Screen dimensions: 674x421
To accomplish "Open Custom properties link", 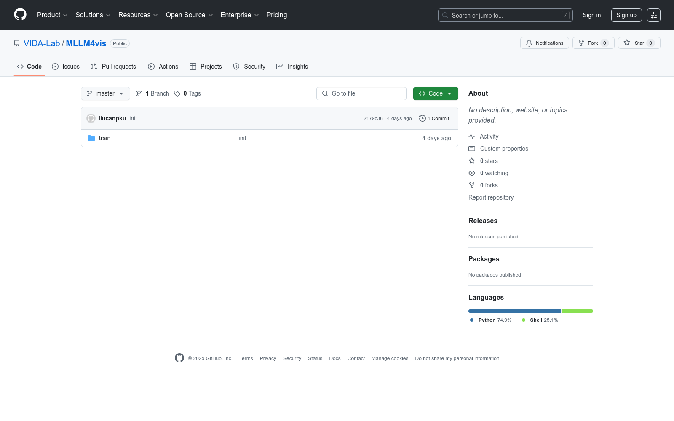I will (x=498, y=149).
